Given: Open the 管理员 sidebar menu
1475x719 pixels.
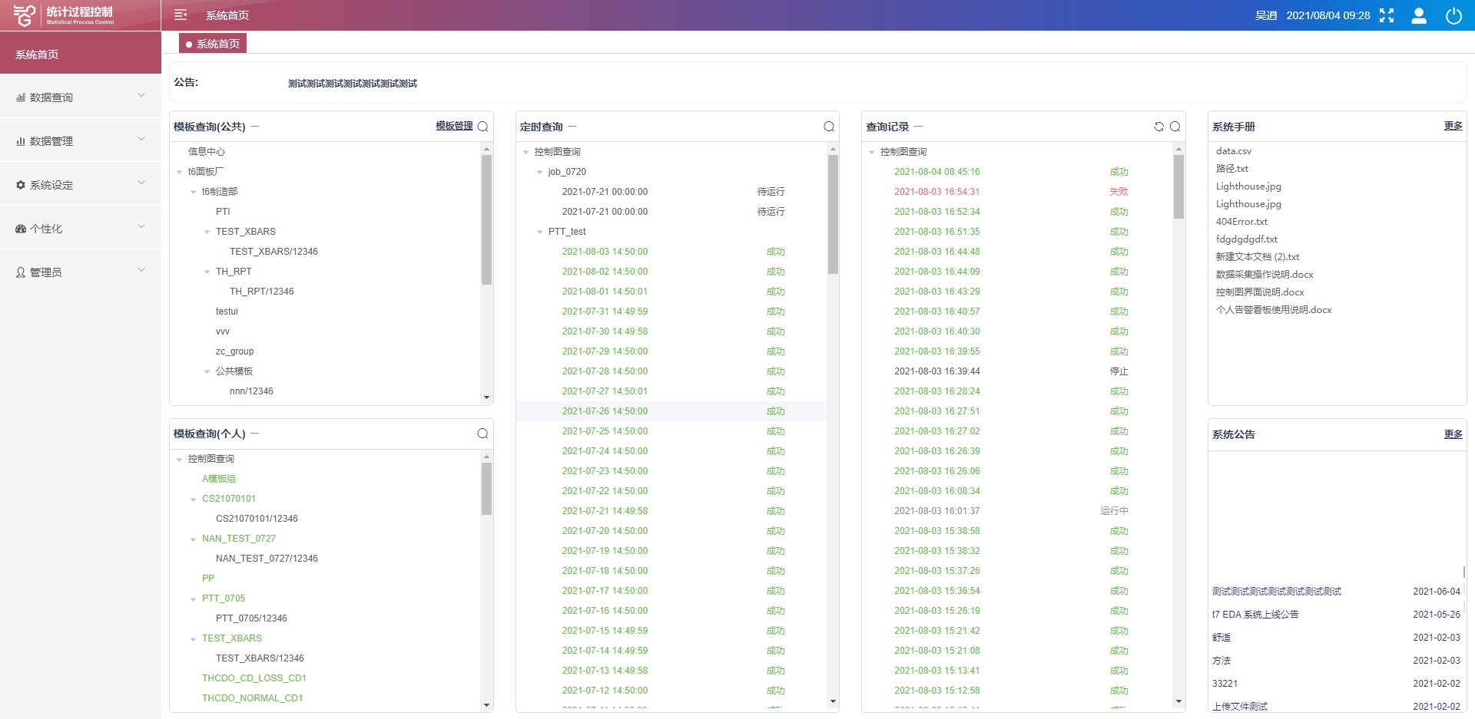Looking at the screenshot, I should click(80, 272).
